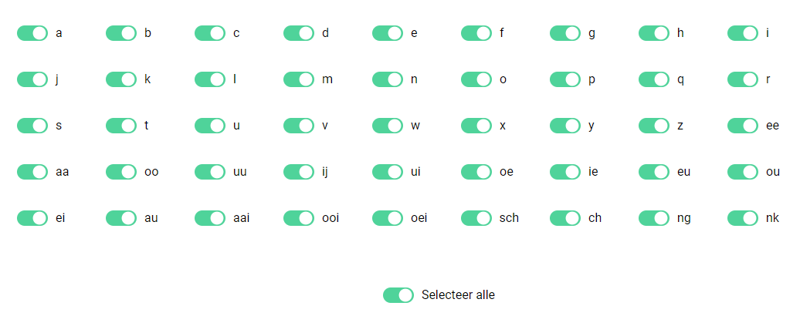Toggle the letter 'k' switch
800x316 pixels.
(x=121, y=79)
